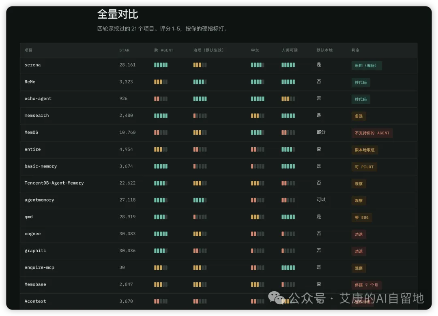Viewport: 438px width, 316px height.
Task: Click star count 22,622 for TencentDB-Agent-Memory
Action: click(x=127, y=183)
